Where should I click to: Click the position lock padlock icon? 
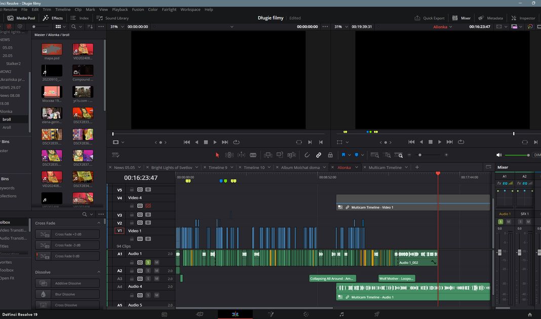point(330,155)
